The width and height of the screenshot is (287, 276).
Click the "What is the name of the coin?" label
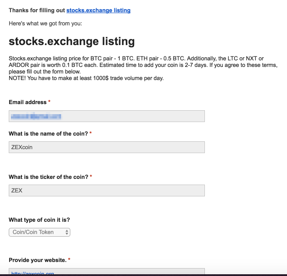(48, 133)
